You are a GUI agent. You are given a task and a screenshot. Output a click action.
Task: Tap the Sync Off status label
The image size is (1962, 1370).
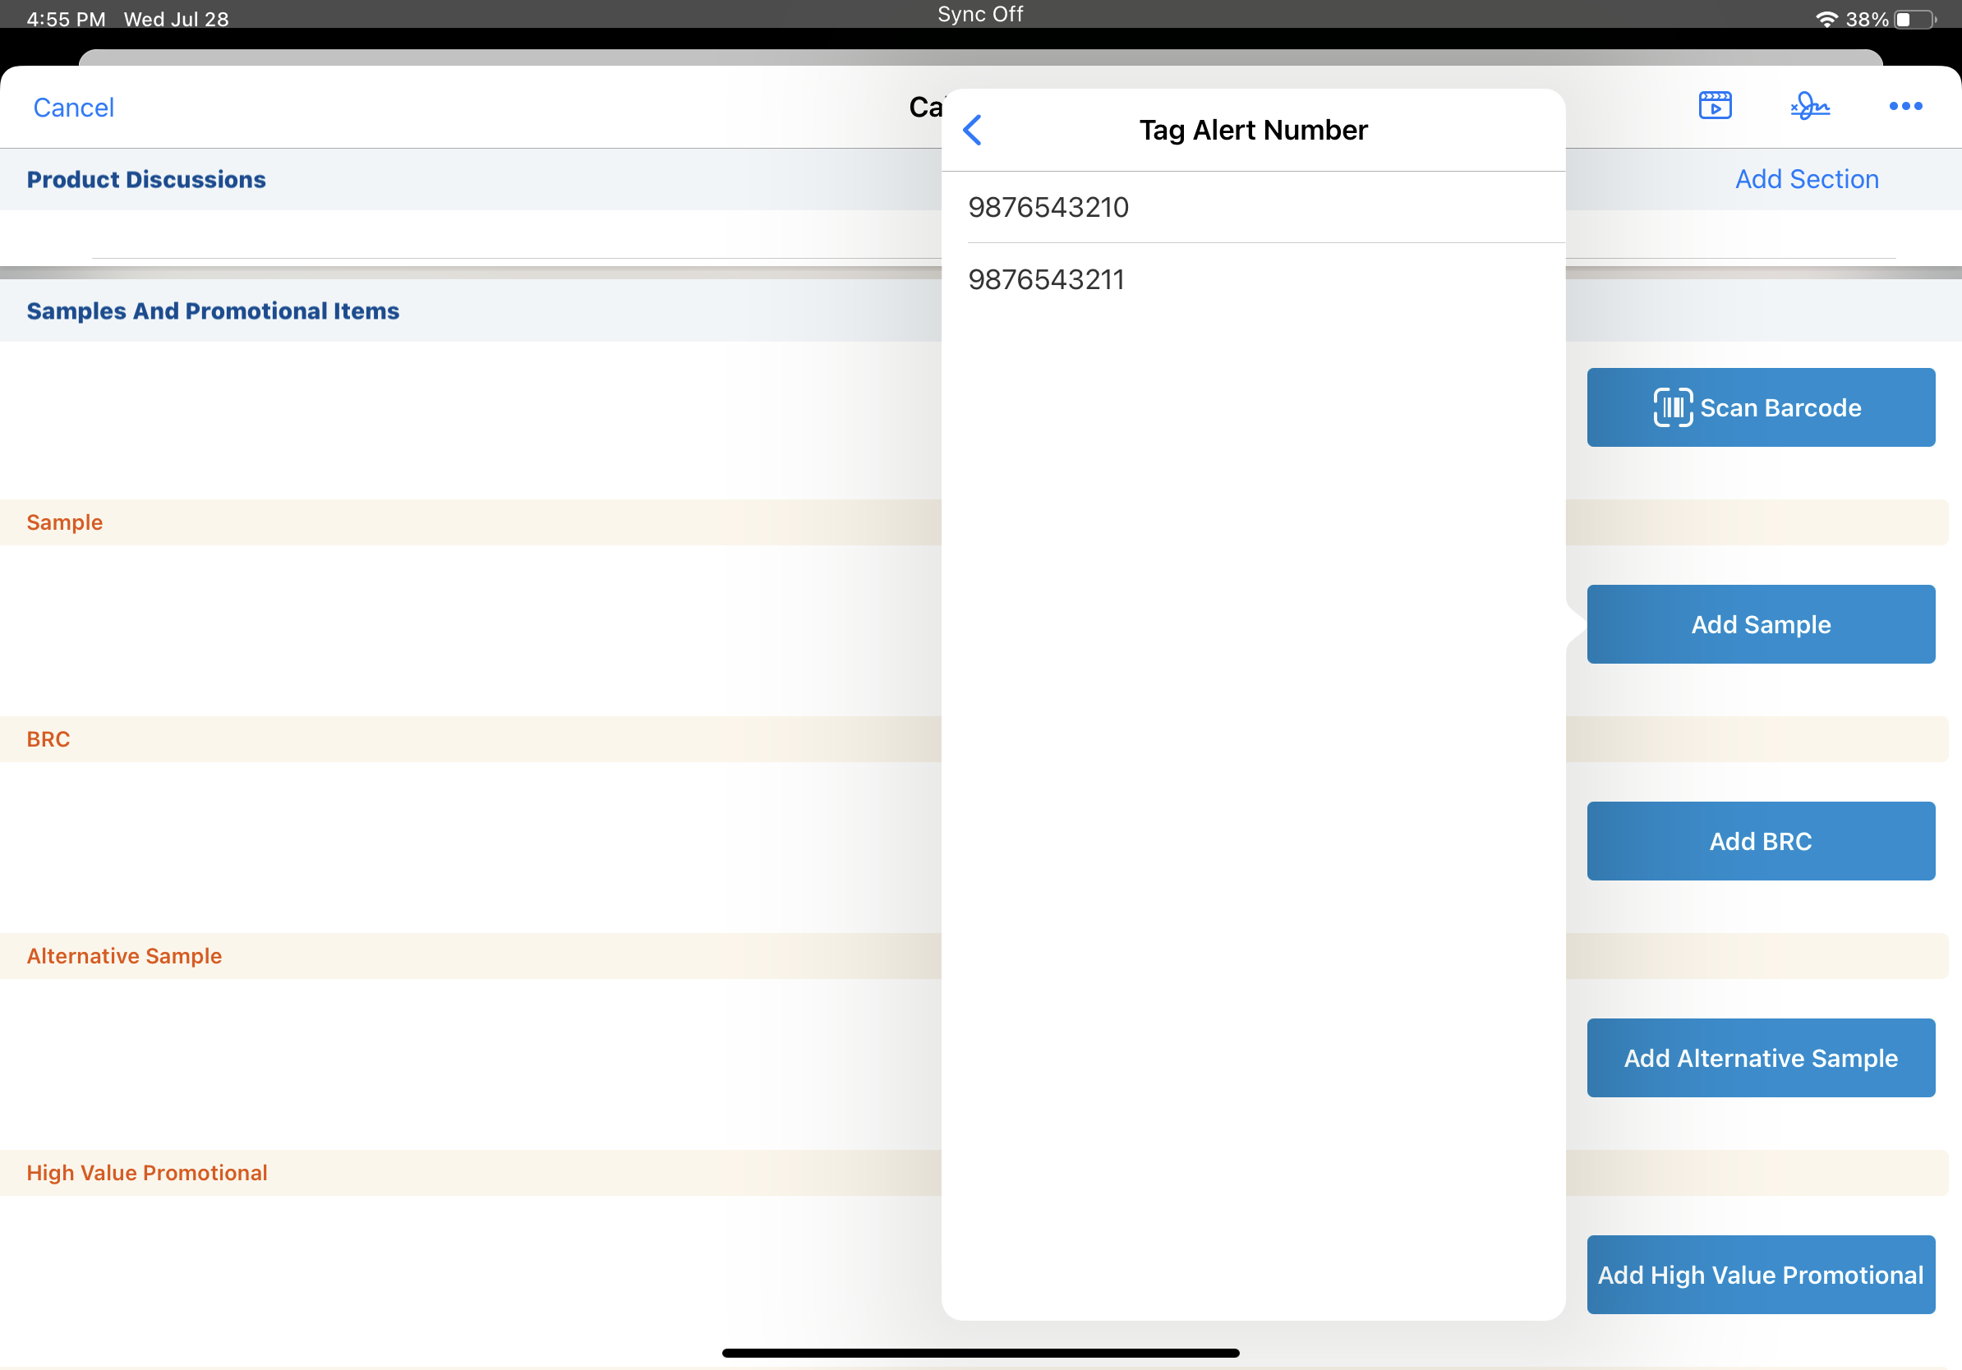point(980,15)
